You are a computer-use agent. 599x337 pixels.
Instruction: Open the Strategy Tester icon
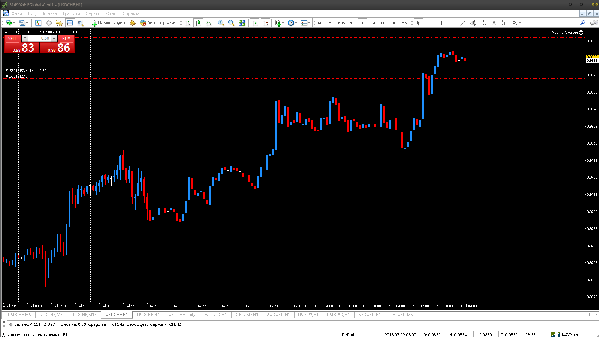point(80,23)
